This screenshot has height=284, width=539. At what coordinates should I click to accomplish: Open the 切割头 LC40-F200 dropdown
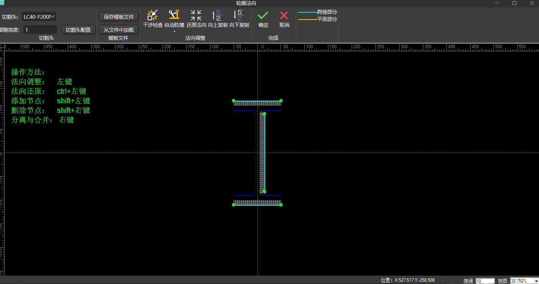coord(39,16)
